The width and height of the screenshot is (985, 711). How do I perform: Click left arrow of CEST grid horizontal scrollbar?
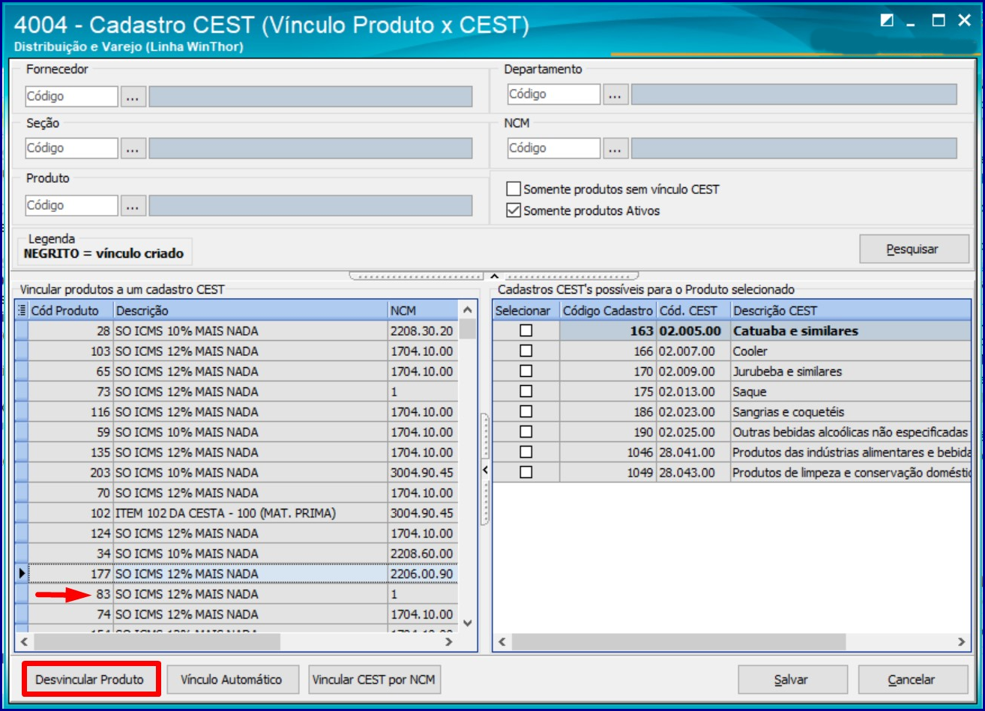point(502,642)
